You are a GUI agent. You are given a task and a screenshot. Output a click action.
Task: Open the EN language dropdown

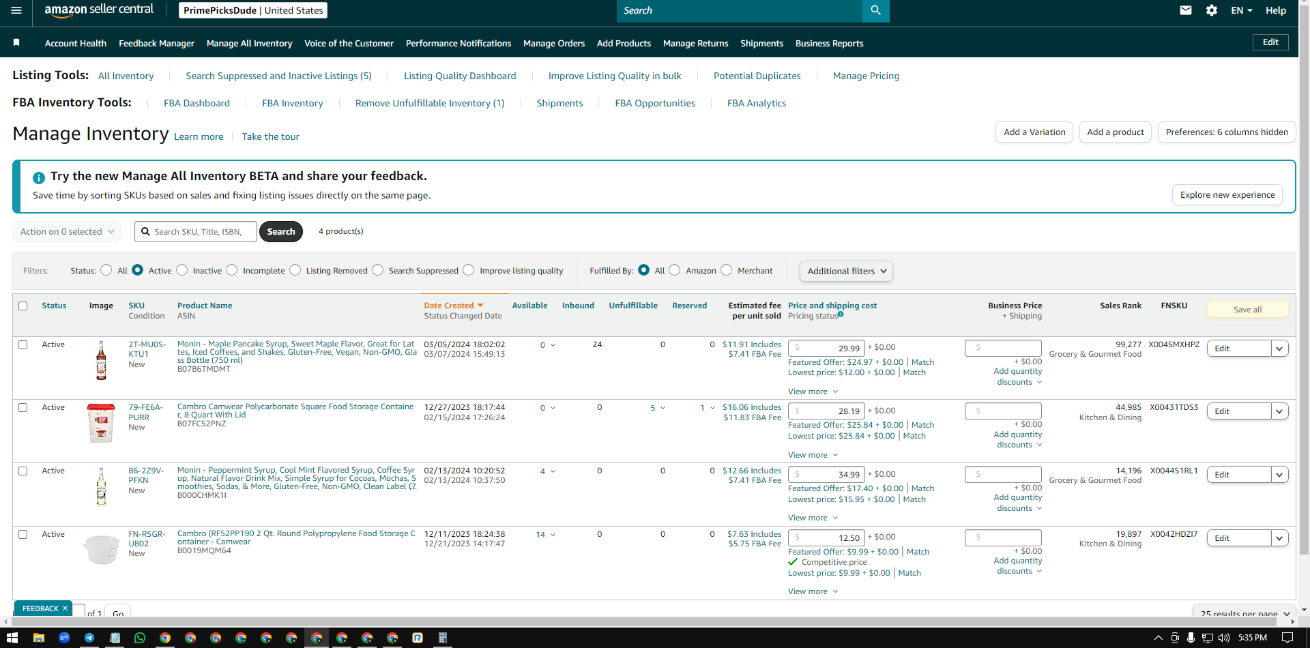[x=1242, y=10]
